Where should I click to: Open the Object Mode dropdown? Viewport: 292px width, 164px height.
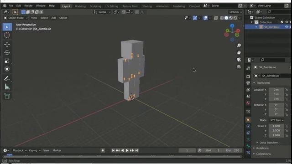[x=16, y=18]
